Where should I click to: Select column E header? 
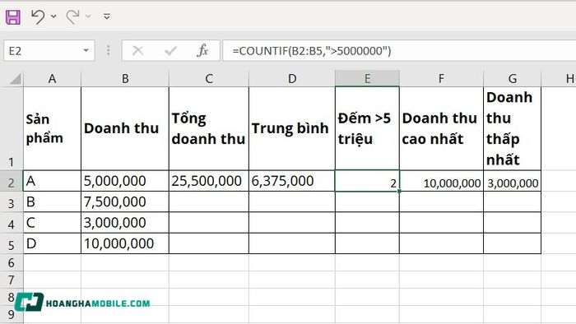[x=367, y=78]
